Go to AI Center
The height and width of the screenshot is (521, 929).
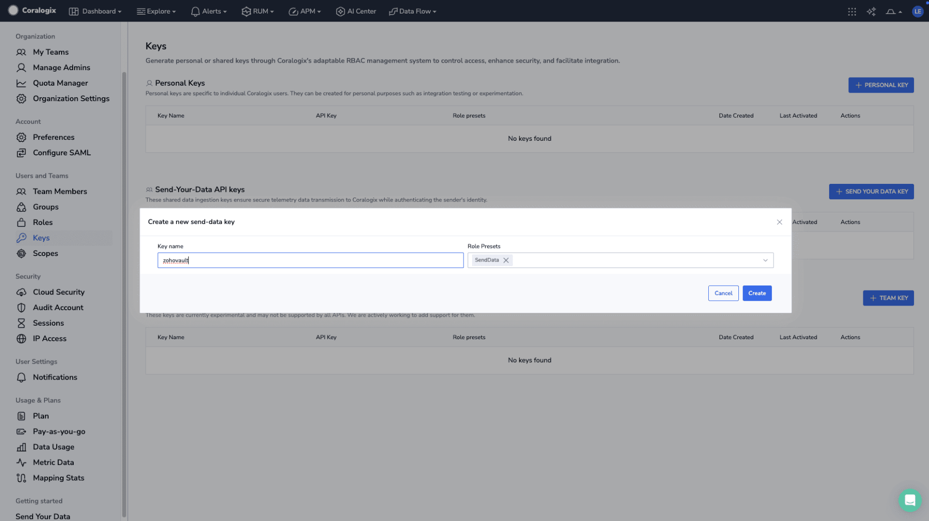(356, 11)
